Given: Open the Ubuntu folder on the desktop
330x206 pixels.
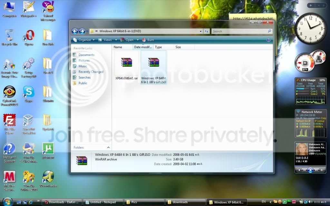Looking at the screenshot, I should click(48, 94).
